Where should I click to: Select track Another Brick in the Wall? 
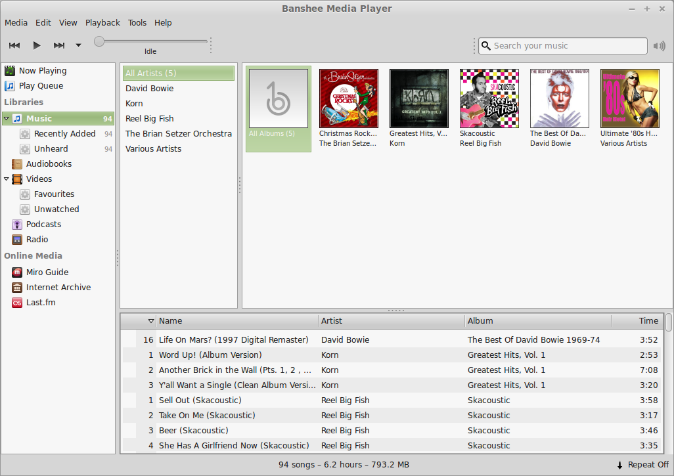click(392, 370)
